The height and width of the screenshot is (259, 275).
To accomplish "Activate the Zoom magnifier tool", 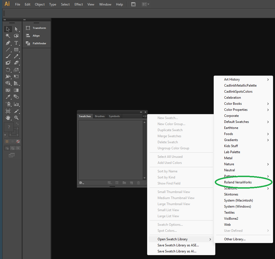I will [16, 118].
